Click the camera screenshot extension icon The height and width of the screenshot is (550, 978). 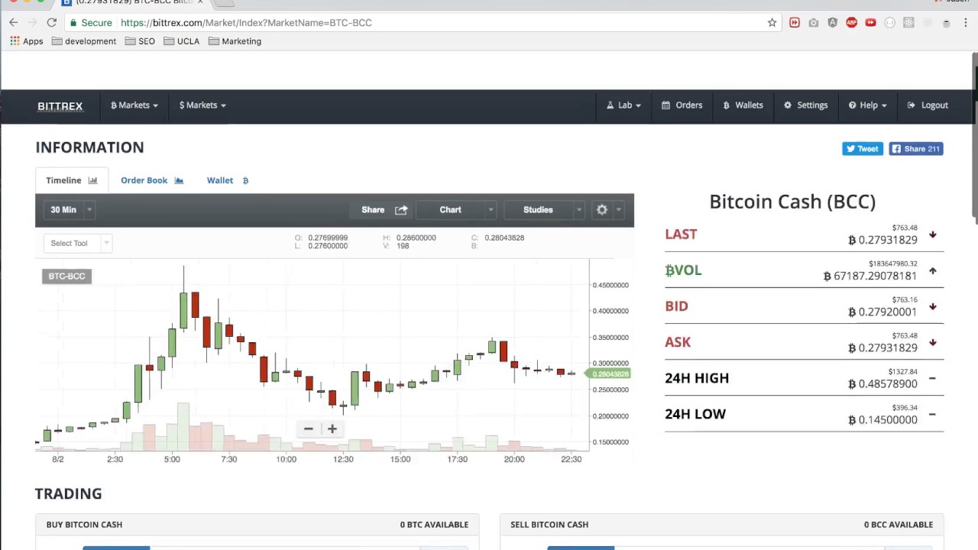pyautogui.click(x=813, y=23)
